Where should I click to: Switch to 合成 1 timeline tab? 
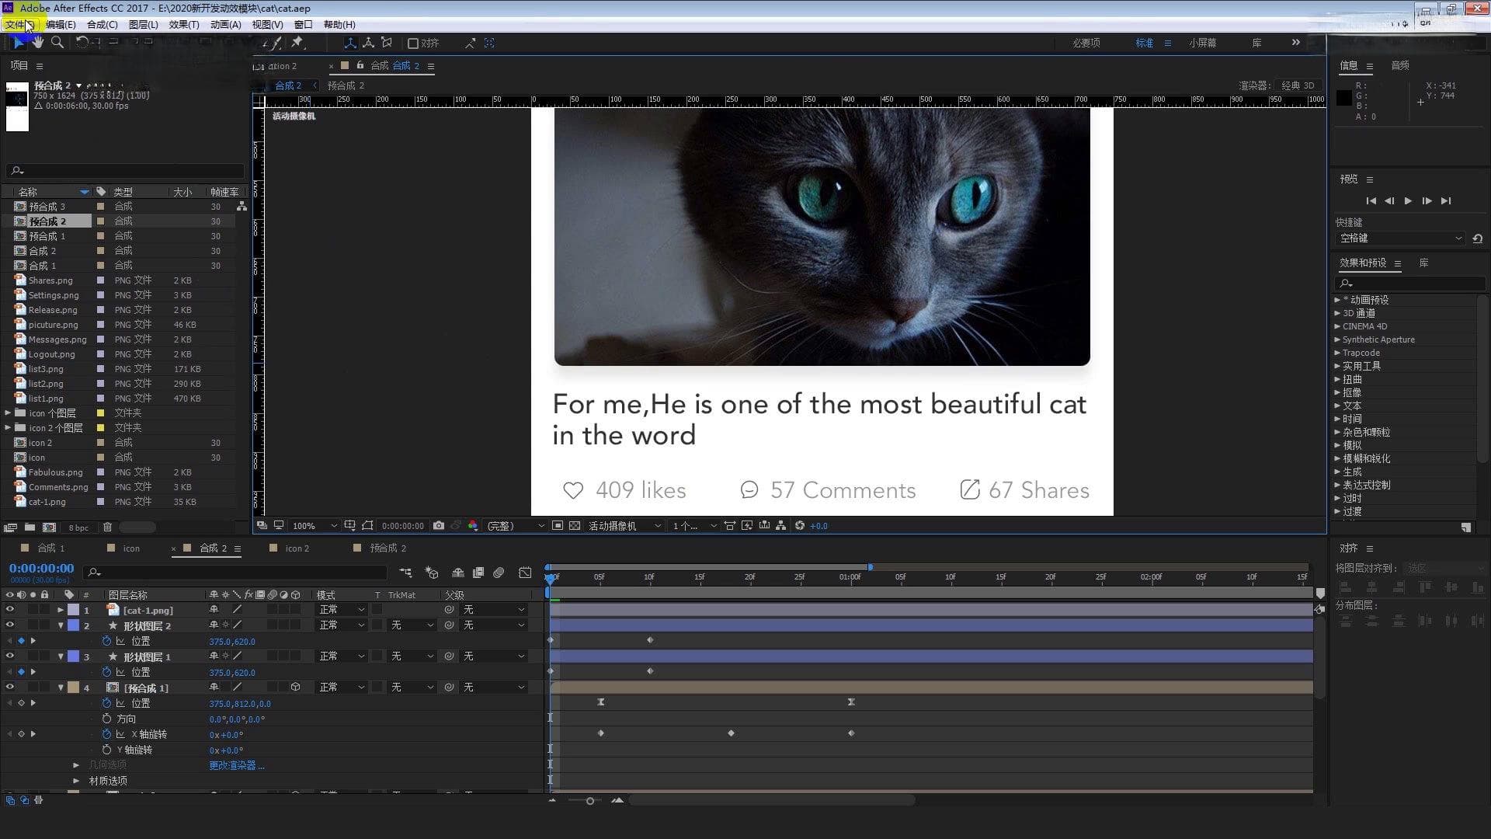(x=51, y=548)
